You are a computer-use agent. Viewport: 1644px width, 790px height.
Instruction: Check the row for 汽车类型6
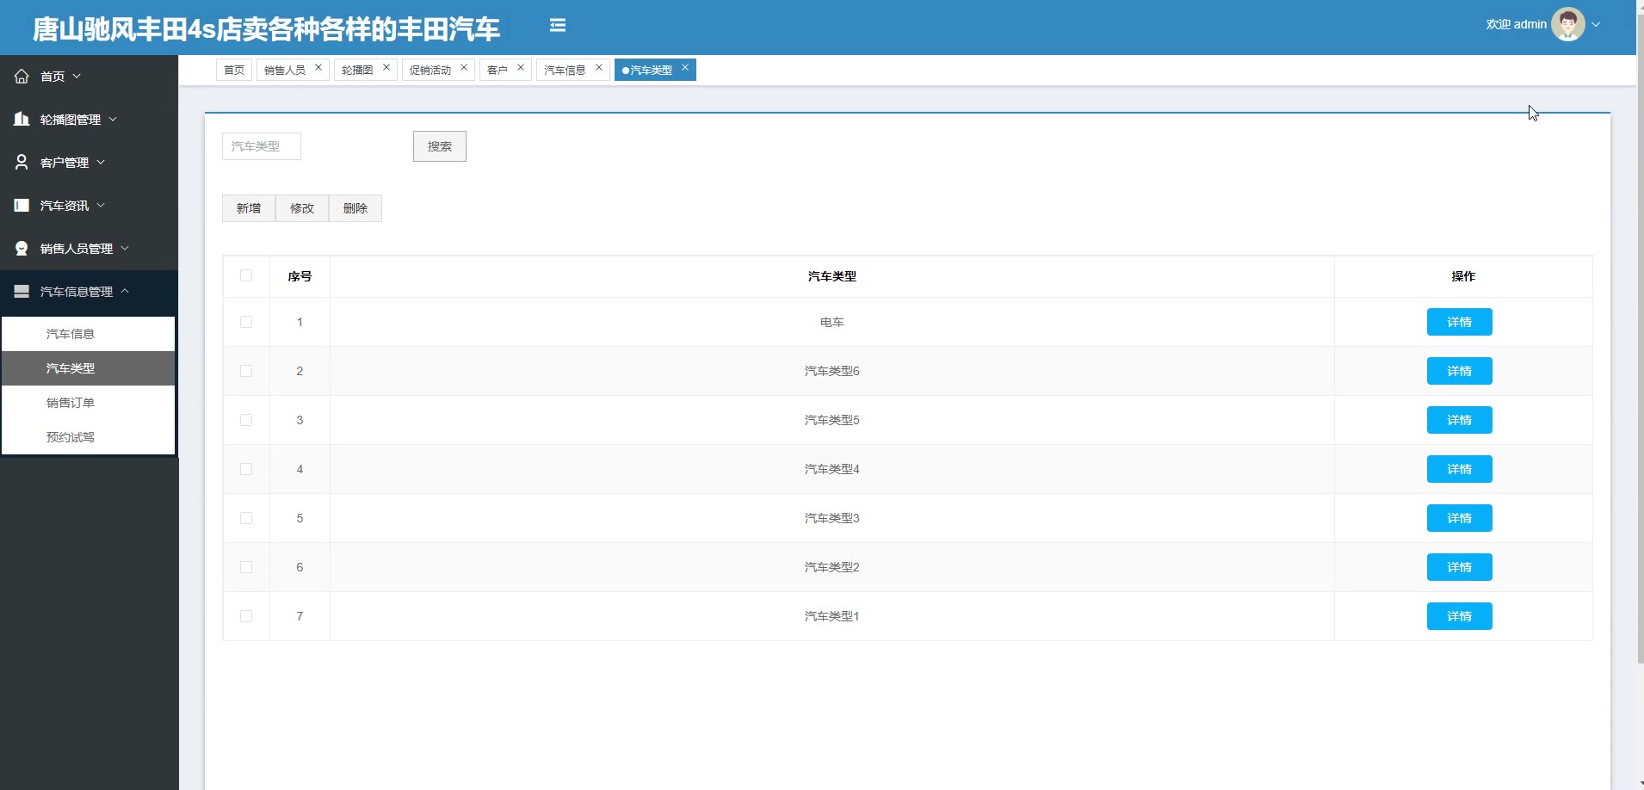pos(246,371)
